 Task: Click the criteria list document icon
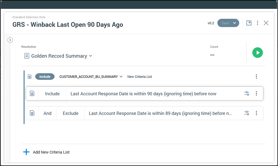tap(30, 77)
